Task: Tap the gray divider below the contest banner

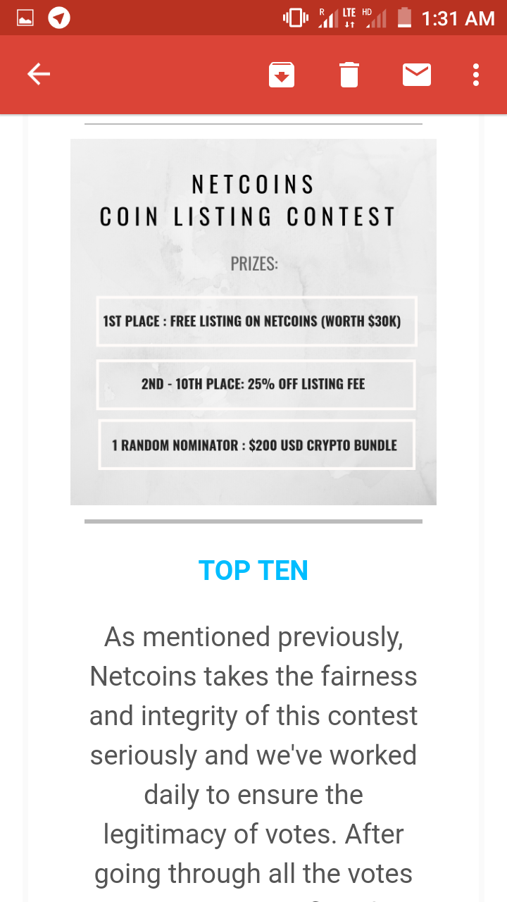Action: (x=254, y=521)
